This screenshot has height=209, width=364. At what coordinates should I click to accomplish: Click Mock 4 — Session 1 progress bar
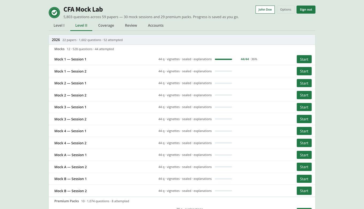click(x=223, y=131)
